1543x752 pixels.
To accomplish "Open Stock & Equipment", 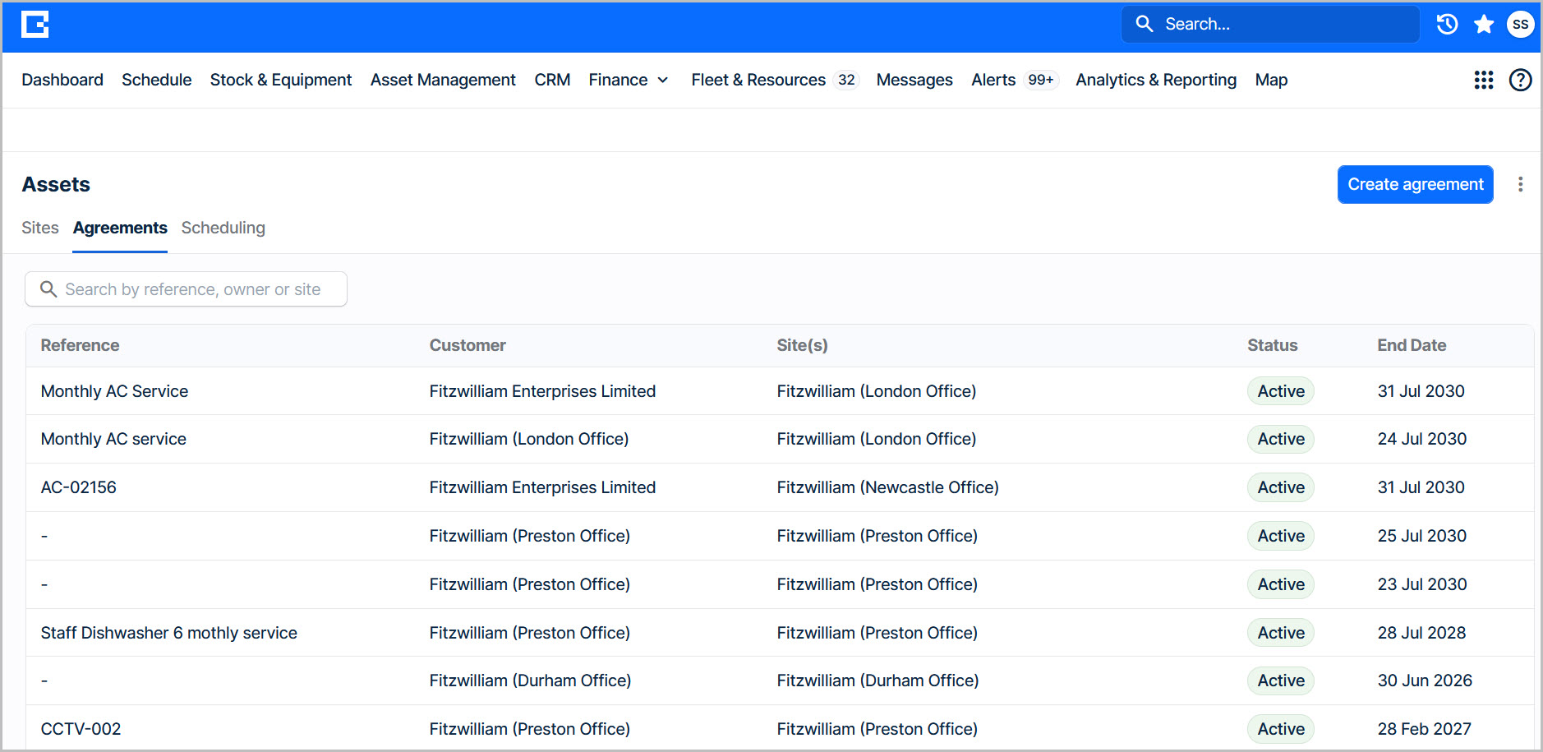I will (281, 80).
